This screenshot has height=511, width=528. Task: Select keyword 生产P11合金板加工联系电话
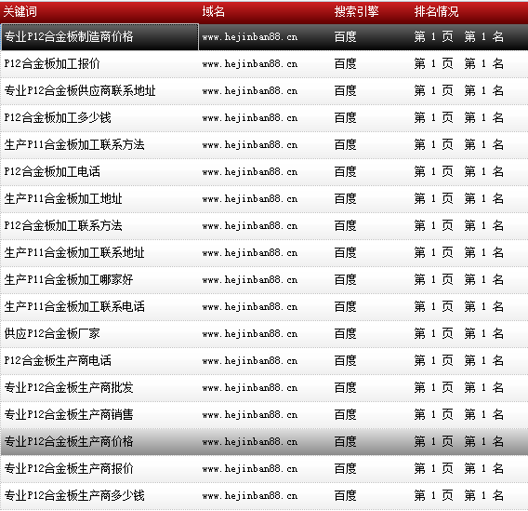click(x=74, y=306)
